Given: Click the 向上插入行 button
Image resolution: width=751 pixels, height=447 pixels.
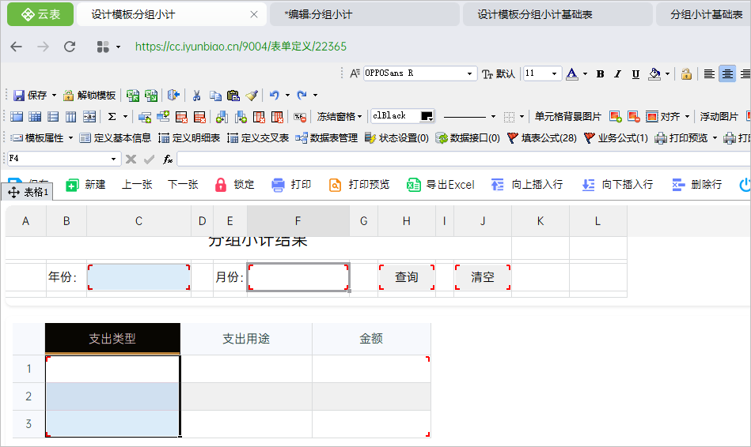Looking at the screenshot, I should (527, 185).
